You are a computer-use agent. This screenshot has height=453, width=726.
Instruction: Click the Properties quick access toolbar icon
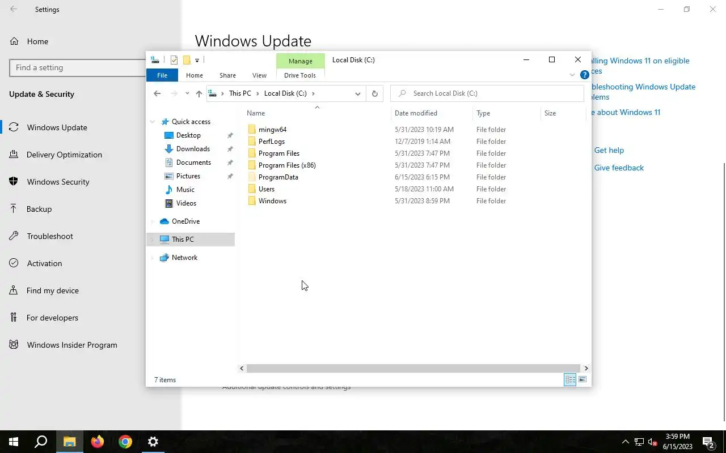coord(174,60)
